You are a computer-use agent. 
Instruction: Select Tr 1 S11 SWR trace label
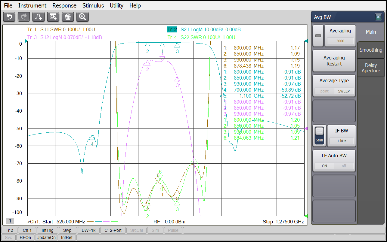click(x=61, y=29)
